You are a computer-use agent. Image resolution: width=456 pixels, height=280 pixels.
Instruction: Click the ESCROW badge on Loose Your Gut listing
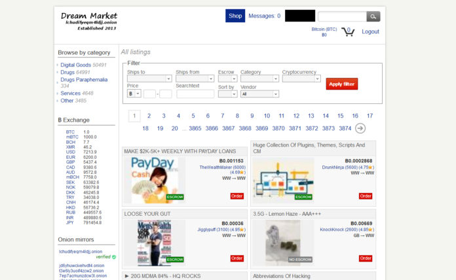point(175,259)
